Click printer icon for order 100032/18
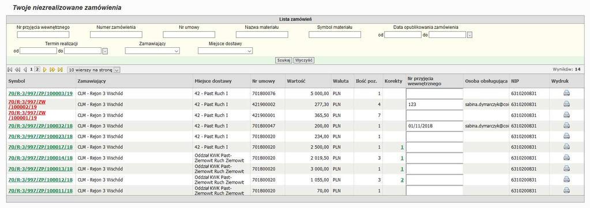This screenshot has height=208, width=590. click(567, 126)
